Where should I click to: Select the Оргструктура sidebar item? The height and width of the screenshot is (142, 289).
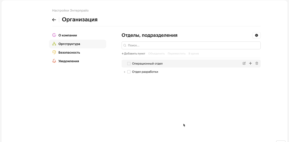(x=78, y=44)
